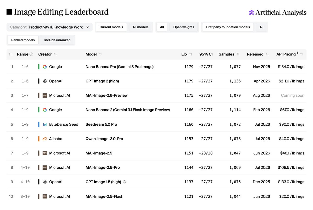
Task: Open MAI-Image-2.6-Preview model link
Action: click(x=107, y=95)
